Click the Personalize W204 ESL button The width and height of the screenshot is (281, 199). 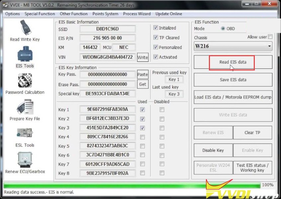tap(213, 168)
